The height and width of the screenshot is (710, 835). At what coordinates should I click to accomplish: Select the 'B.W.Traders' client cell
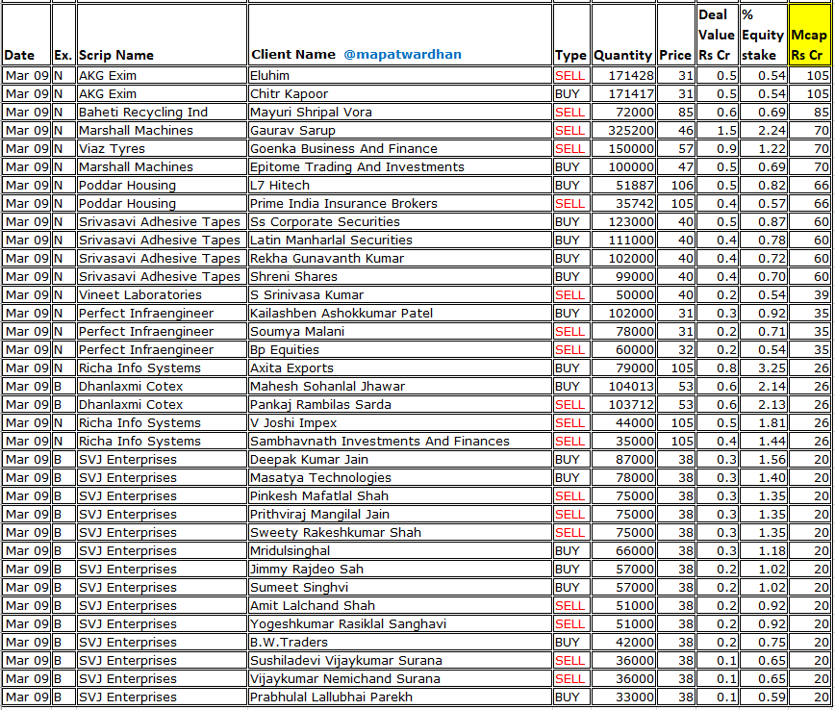[400, 643]
